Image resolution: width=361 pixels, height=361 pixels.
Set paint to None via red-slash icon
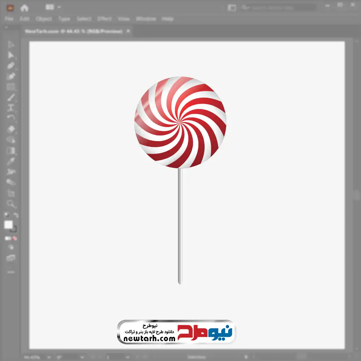point(15,238)
